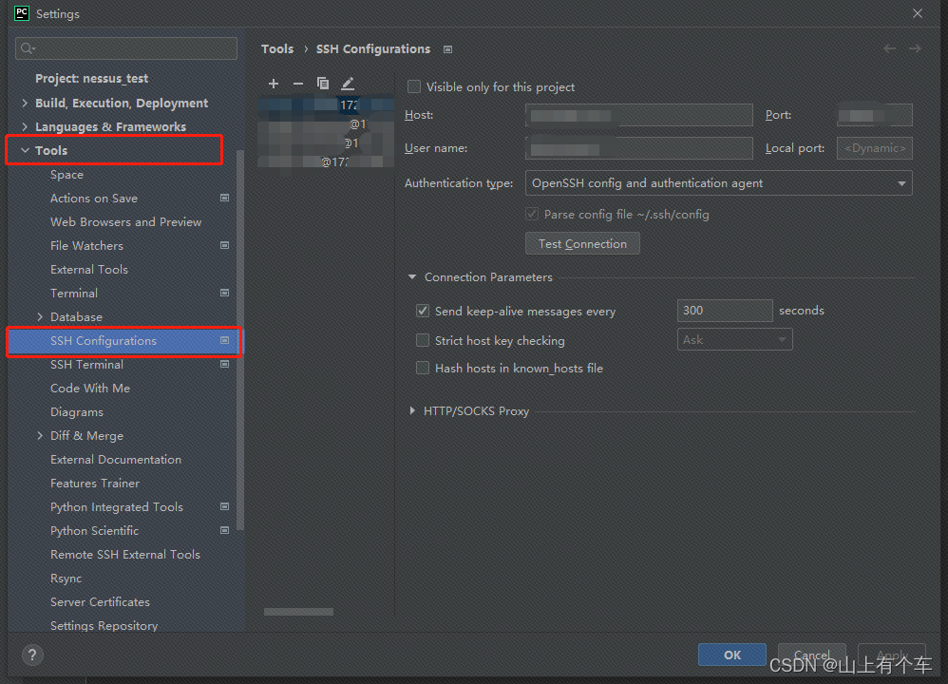The width and height of the screenshot is (948, 684).
Task: Click the configuration list horizontal scrollbar
Action: tap(298, 612)
